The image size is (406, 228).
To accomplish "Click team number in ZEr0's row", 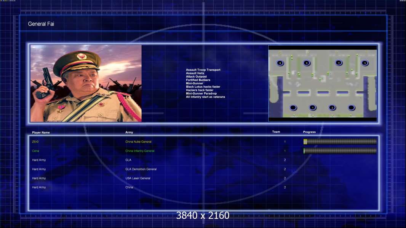I will point(285,142).
